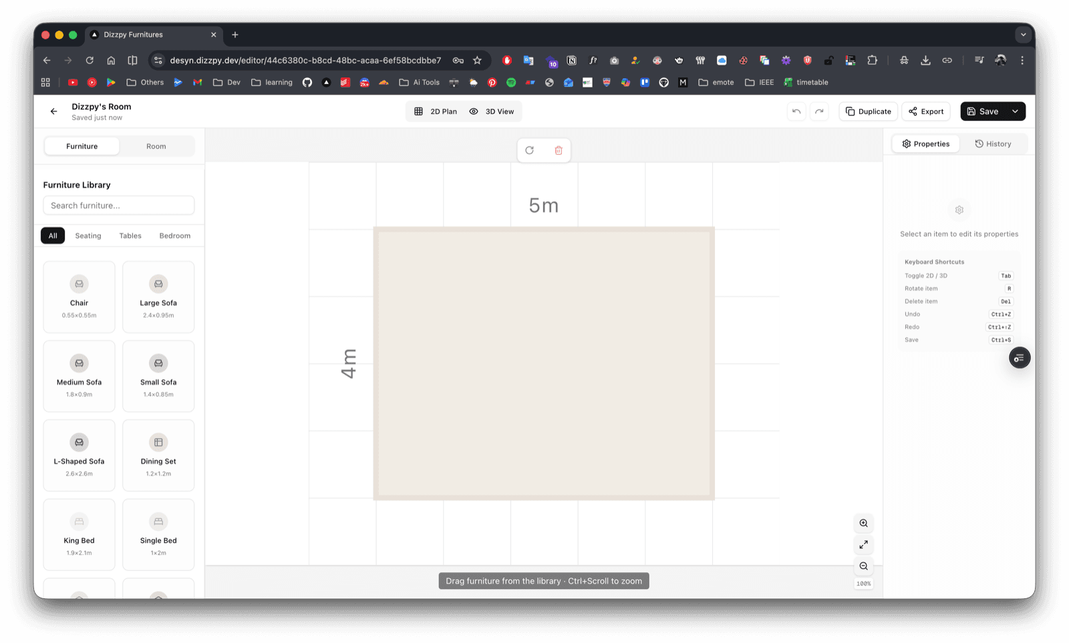Open a new browser tab
Viewport: 1069px width, 643px height.
(235, 35)
